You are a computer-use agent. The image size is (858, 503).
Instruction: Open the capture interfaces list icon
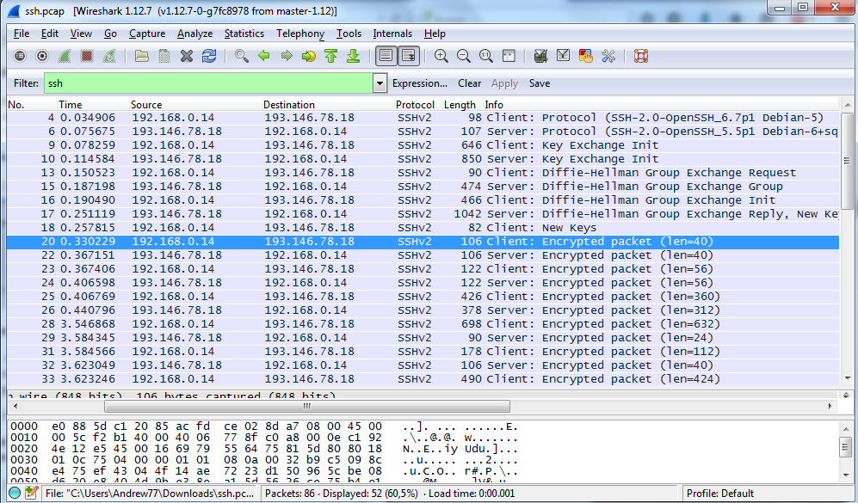[20, 56]
